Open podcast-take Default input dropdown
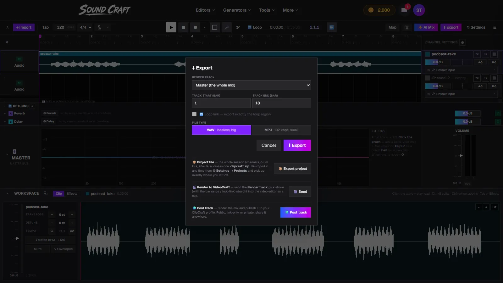The width and height of the screenshot is (503, 283). tap(461, 70)
